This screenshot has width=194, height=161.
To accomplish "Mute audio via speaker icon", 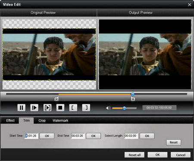I will [108, 108].
